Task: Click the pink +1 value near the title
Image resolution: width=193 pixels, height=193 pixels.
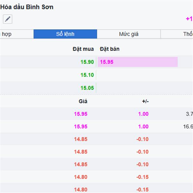Action: (189, 19)
